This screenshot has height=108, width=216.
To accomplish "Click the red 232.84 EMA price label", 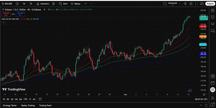I will tap(203, 26).
